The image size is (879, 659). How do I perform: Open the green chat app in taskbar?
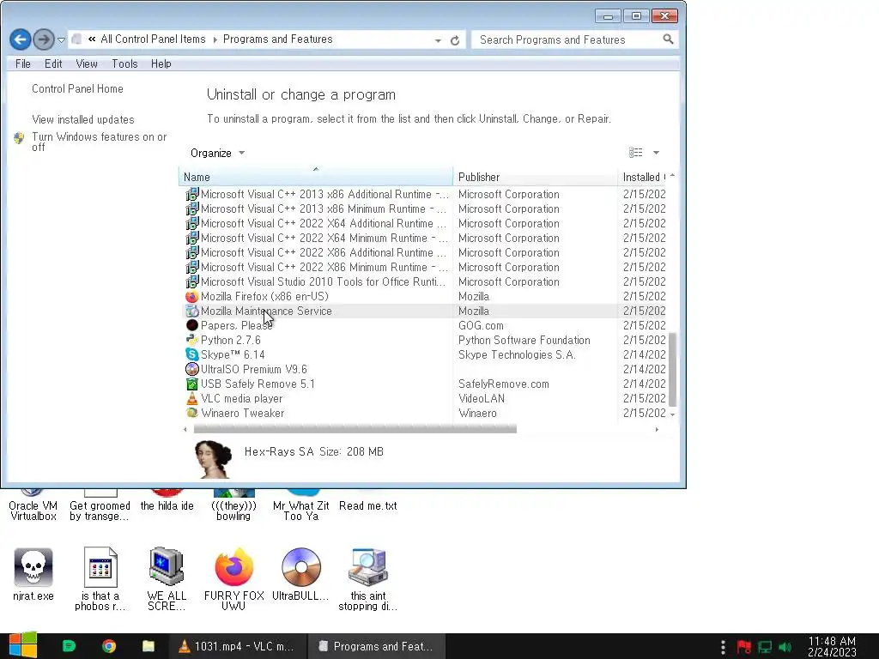(69, 646)
